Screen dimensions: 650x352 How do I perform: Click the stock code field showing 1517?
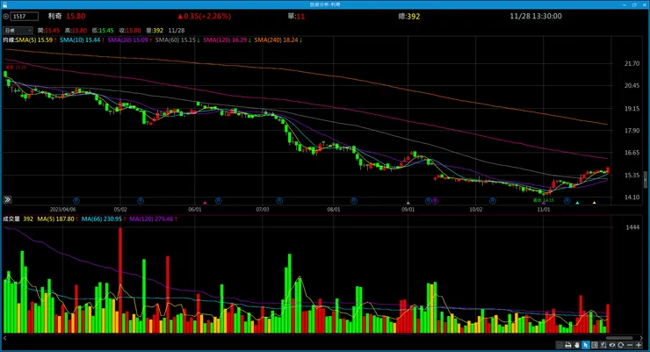point(25,16)
